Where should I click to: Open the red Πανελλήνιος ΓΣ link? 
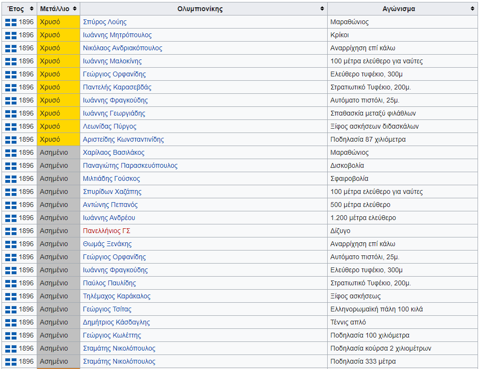pyautogui.click(x=106, y=231)
